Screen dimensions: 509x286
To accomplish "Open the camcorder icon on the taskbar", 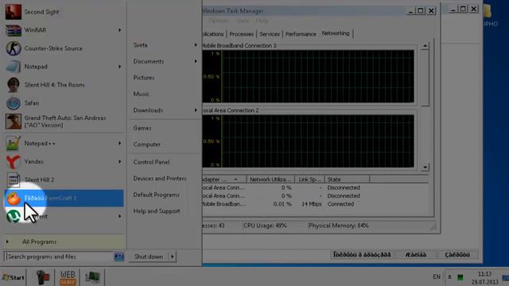I will coord(42,277).
